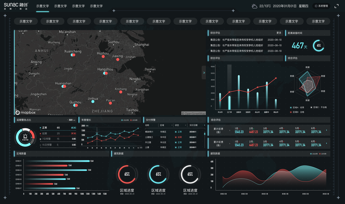
Task: Click the 22/13℃ temperature reading
Action: (265, 6)
